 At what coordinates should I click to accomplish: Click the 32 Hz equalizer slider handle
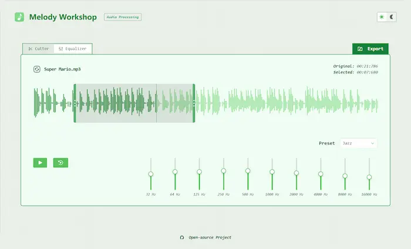pos(151,174)
